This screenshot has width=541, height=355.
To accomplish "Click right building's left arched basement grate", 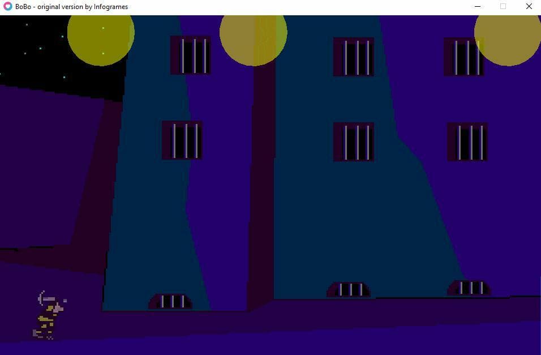I will [349, 290].
